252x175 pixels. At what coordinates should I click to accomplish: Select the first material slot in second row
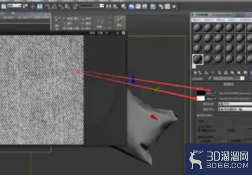click(198, 38)
